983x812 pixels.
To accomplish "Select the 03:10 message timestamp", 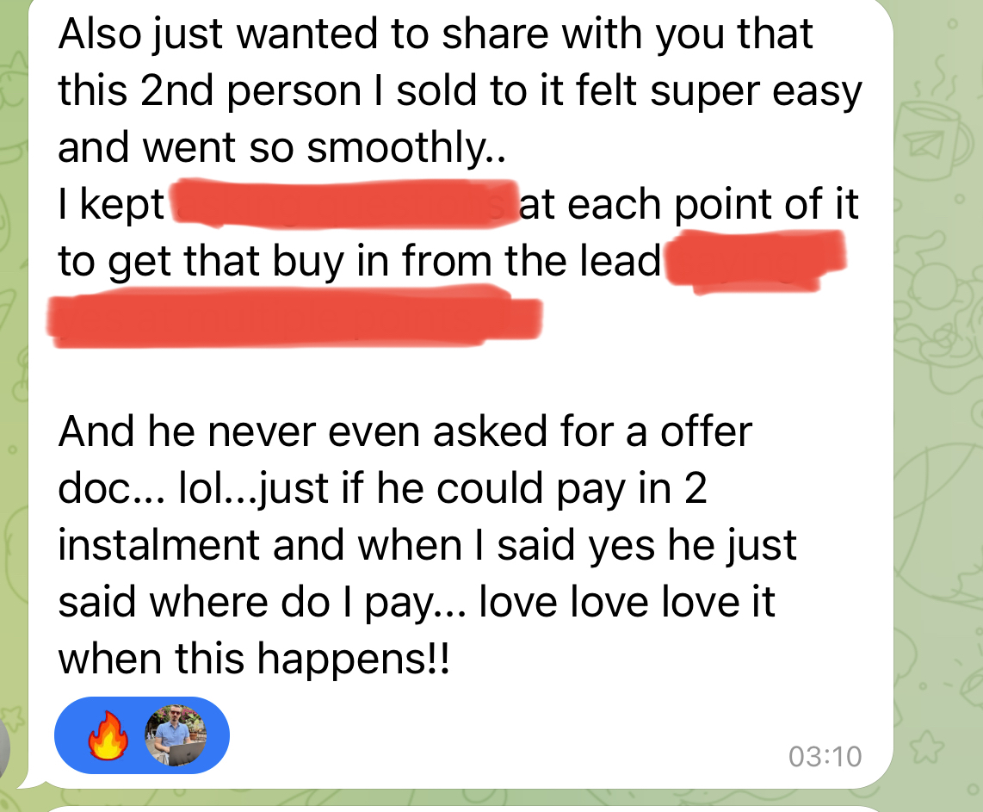I will click(825, 756).
